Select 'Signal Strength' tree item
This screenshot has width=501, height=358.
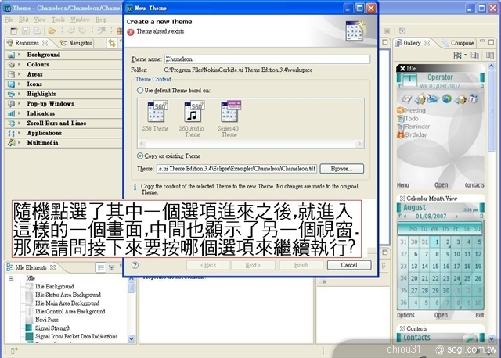[52, 328]
